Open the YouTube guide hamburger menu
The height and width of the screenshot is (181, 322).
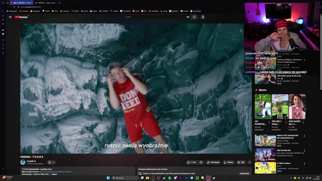(x=10, y=17)
